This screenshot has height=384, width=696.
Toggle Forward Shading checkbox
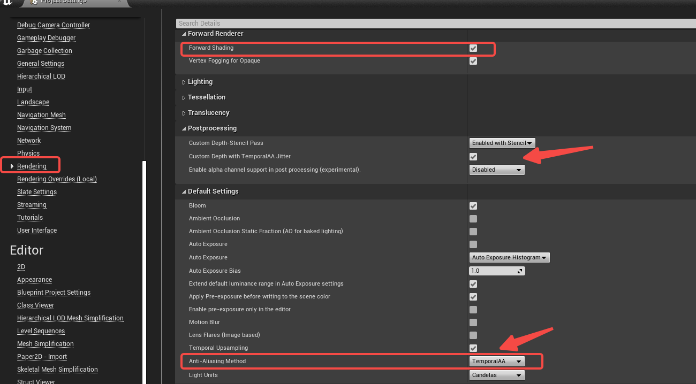tap(473, 48)
